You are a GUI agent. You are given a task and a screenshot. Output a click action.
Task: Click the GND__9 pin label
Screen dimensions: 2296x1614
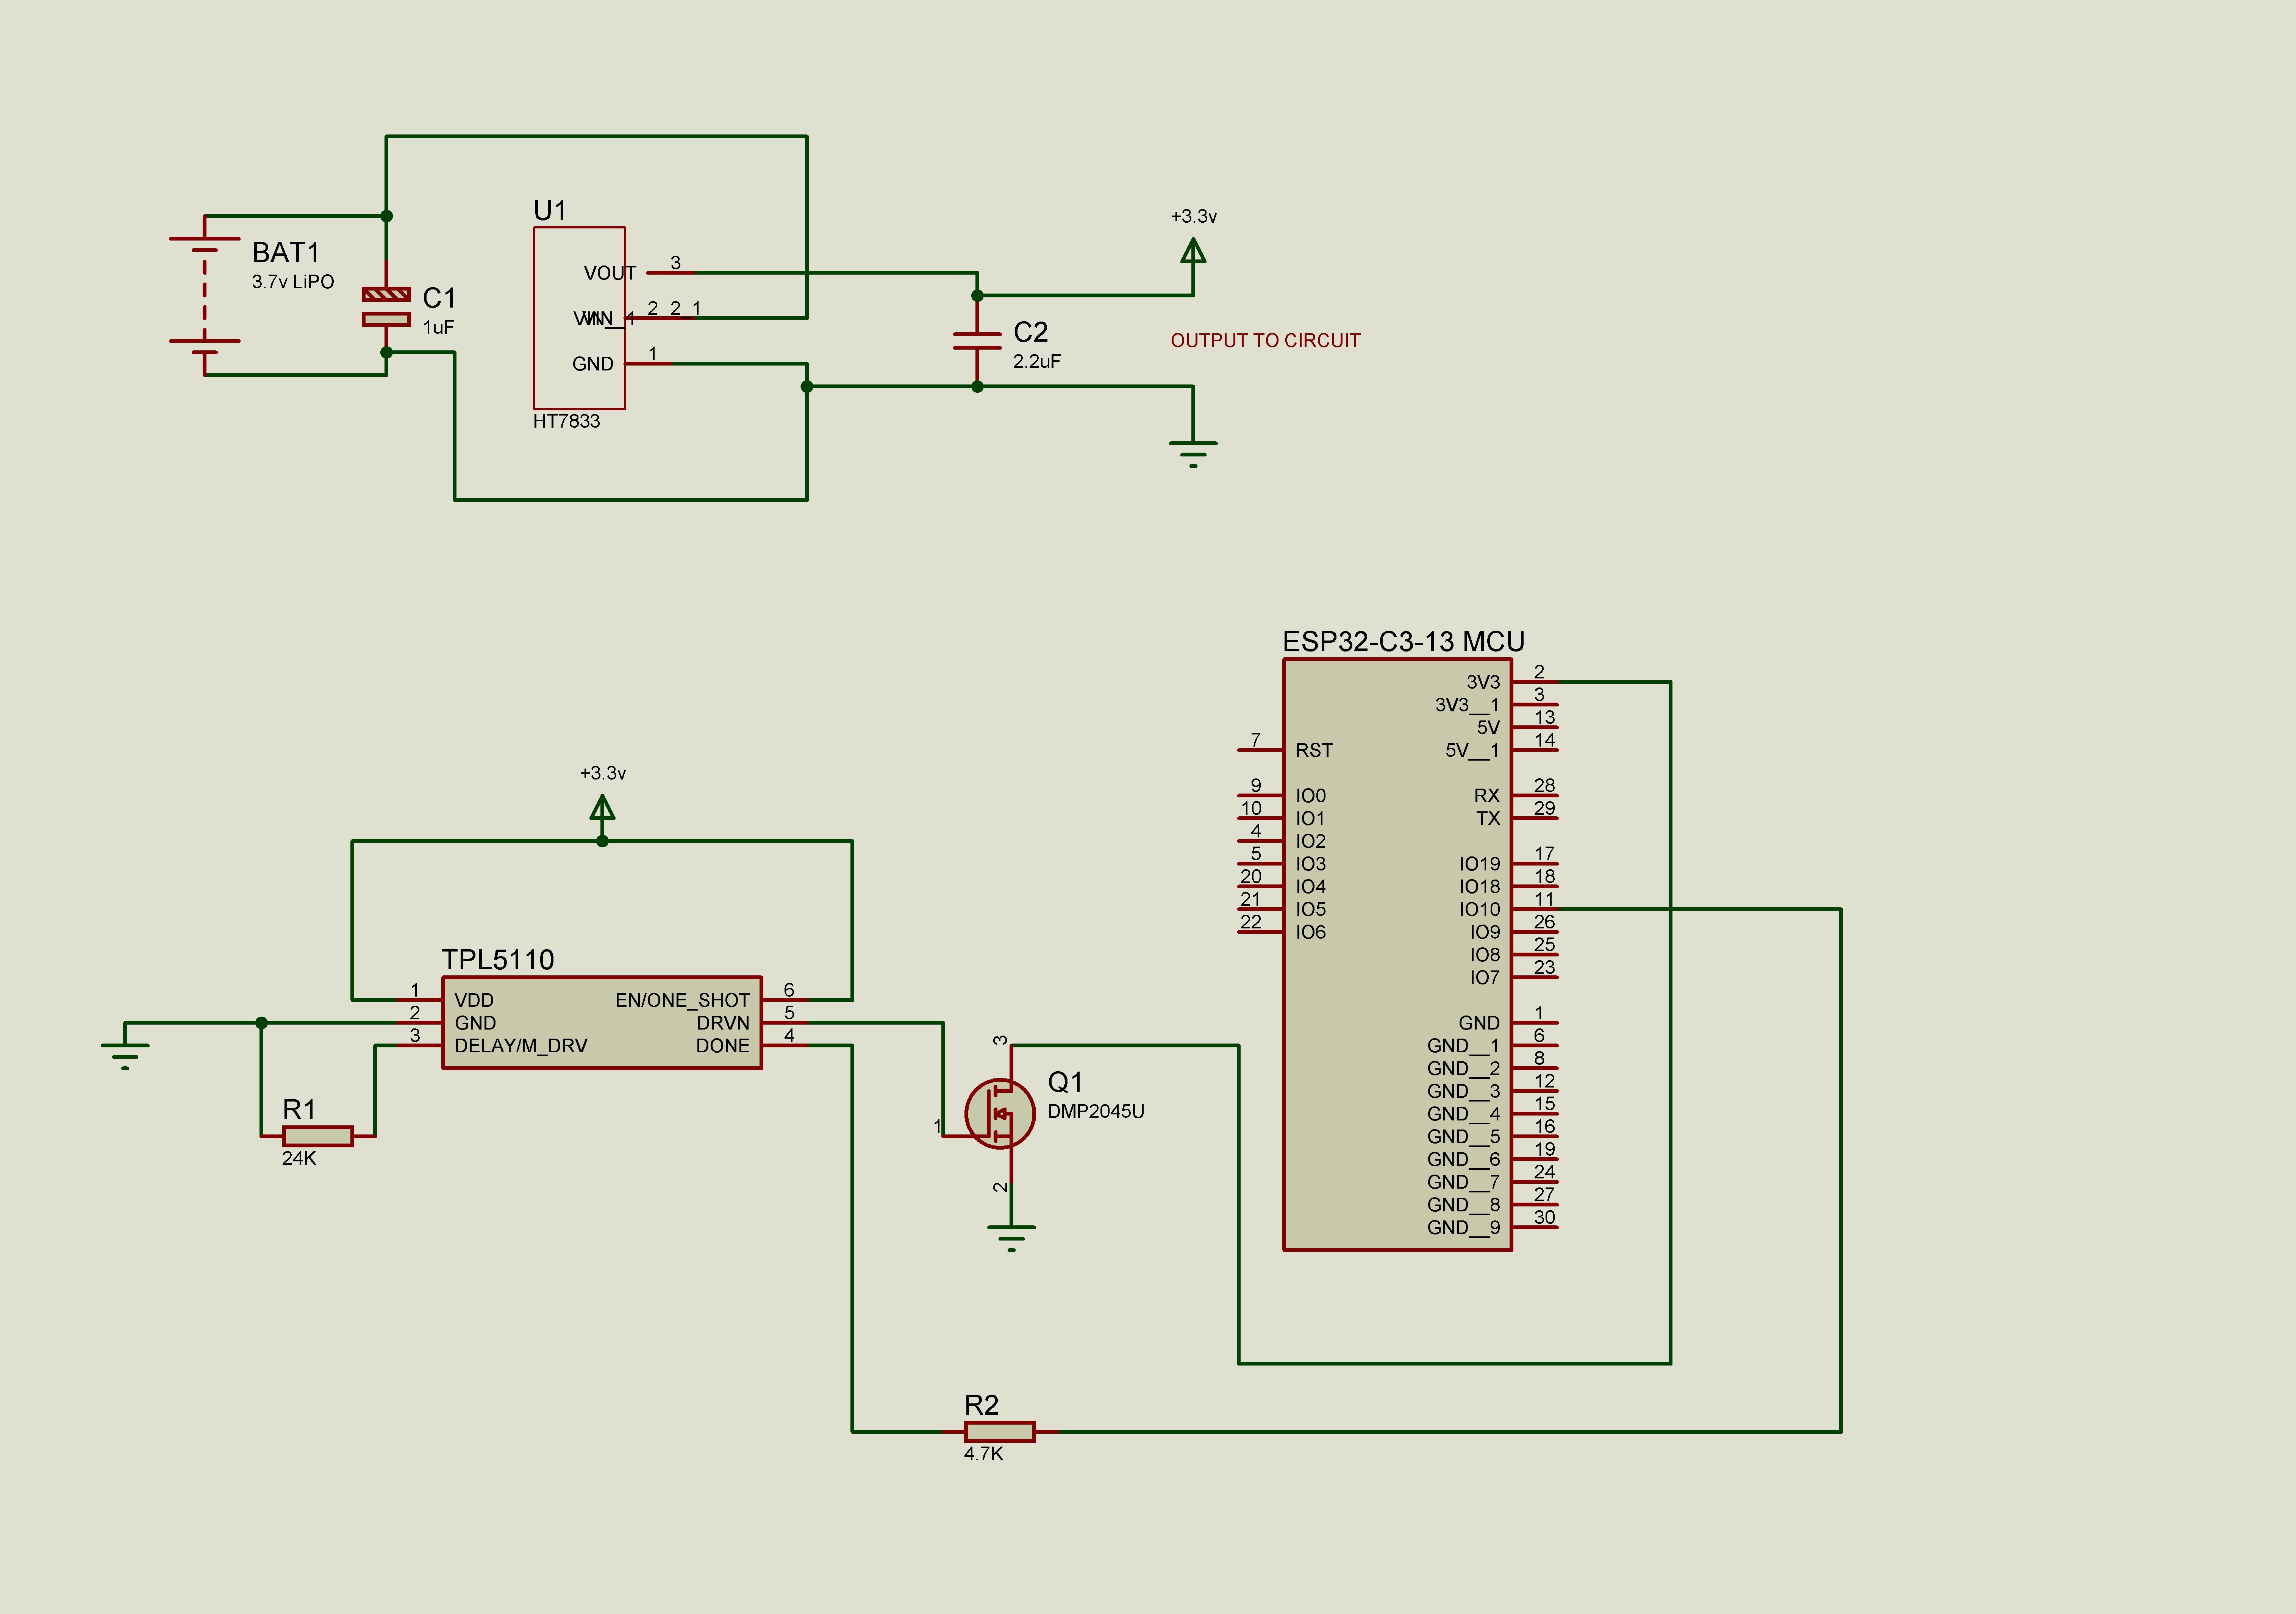[x=1464, y=1228]
